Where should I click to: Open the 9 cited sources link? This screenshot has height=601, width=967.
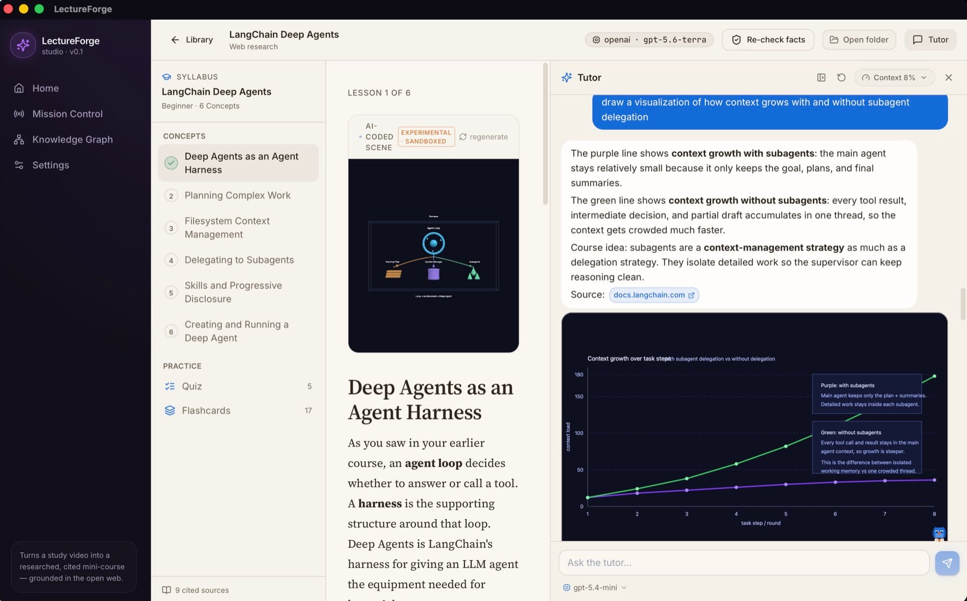196,590
